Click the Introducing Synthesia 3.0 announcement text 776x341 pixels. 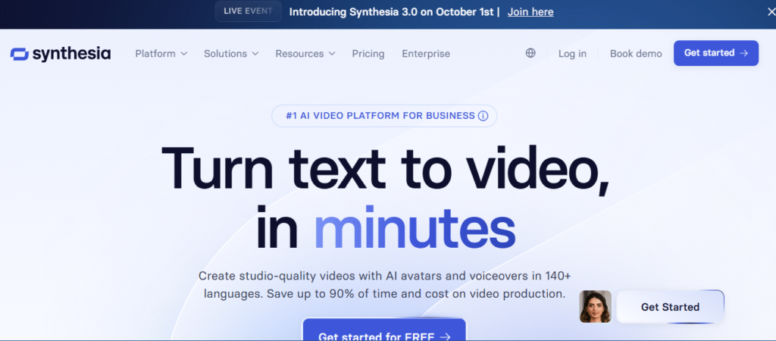click(x=394, y=12)
